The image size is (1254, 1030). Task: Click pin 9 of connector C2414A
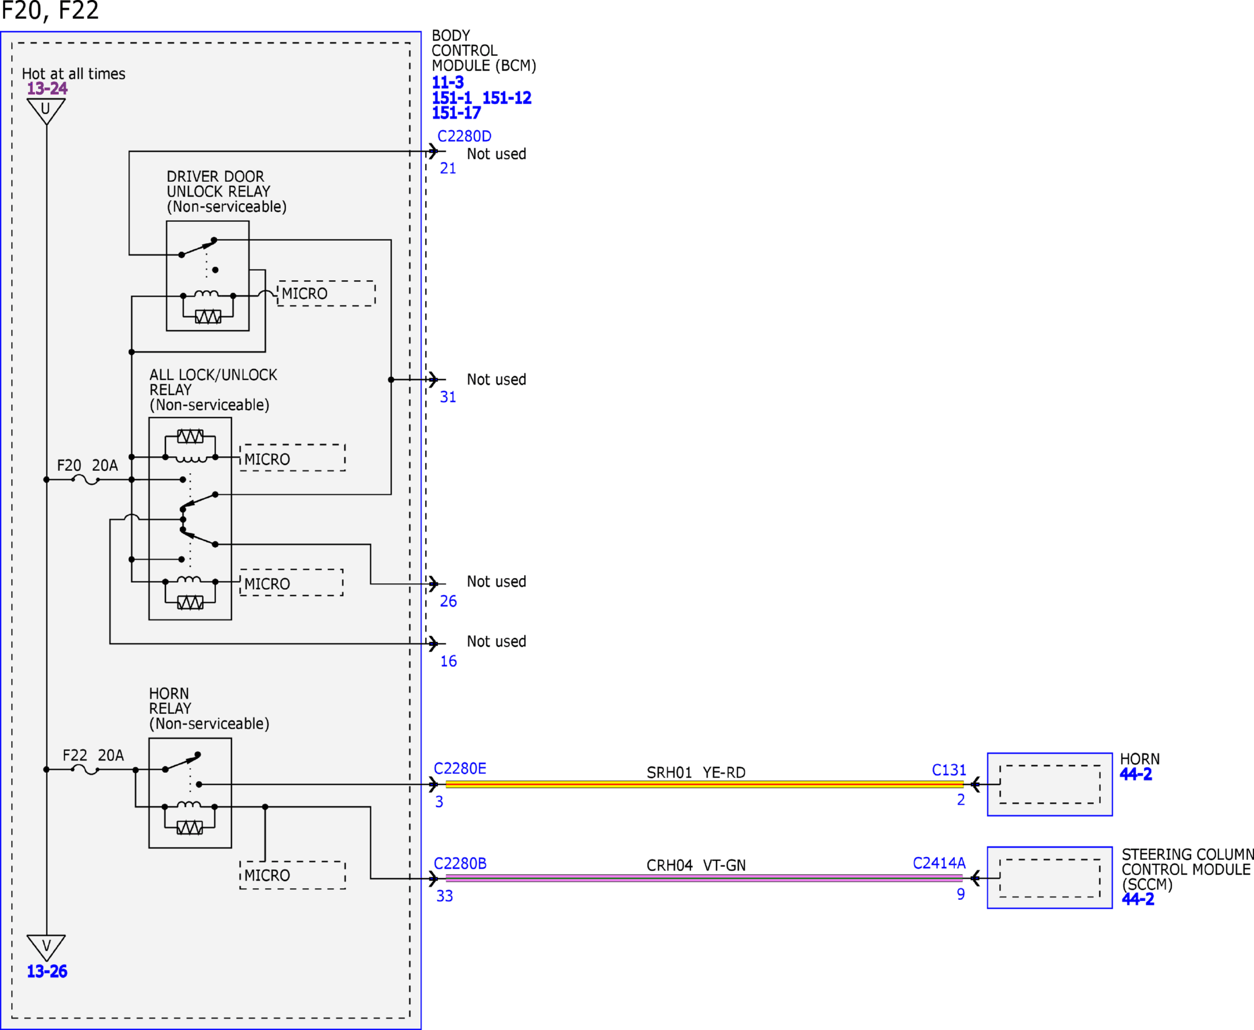[961, 894]
